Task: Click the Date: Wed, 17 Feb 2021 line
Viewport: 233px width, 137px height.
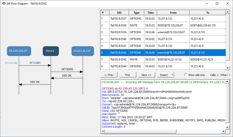Action: coord(127,117)
